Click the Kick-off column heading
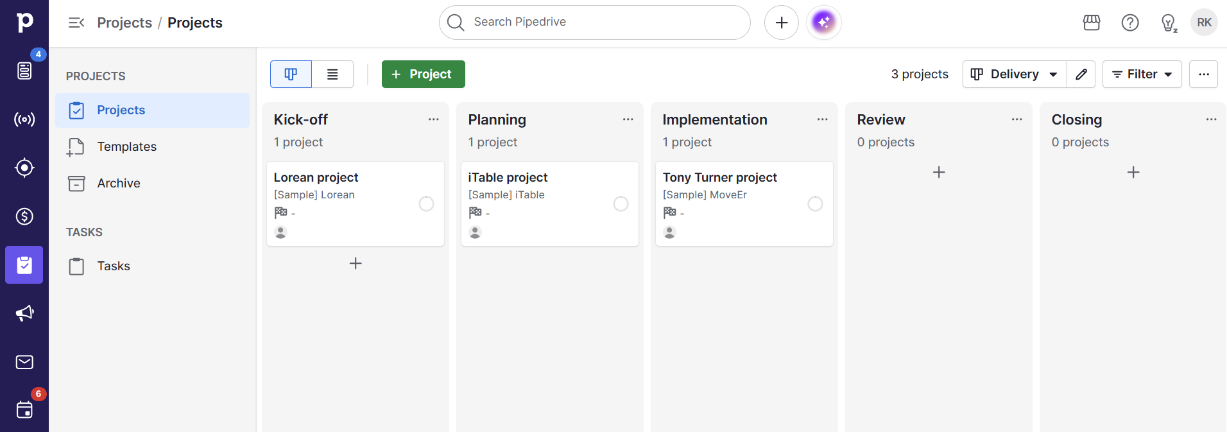The width and height of the screenshot is (1227, 432). (x=300, y=119)
